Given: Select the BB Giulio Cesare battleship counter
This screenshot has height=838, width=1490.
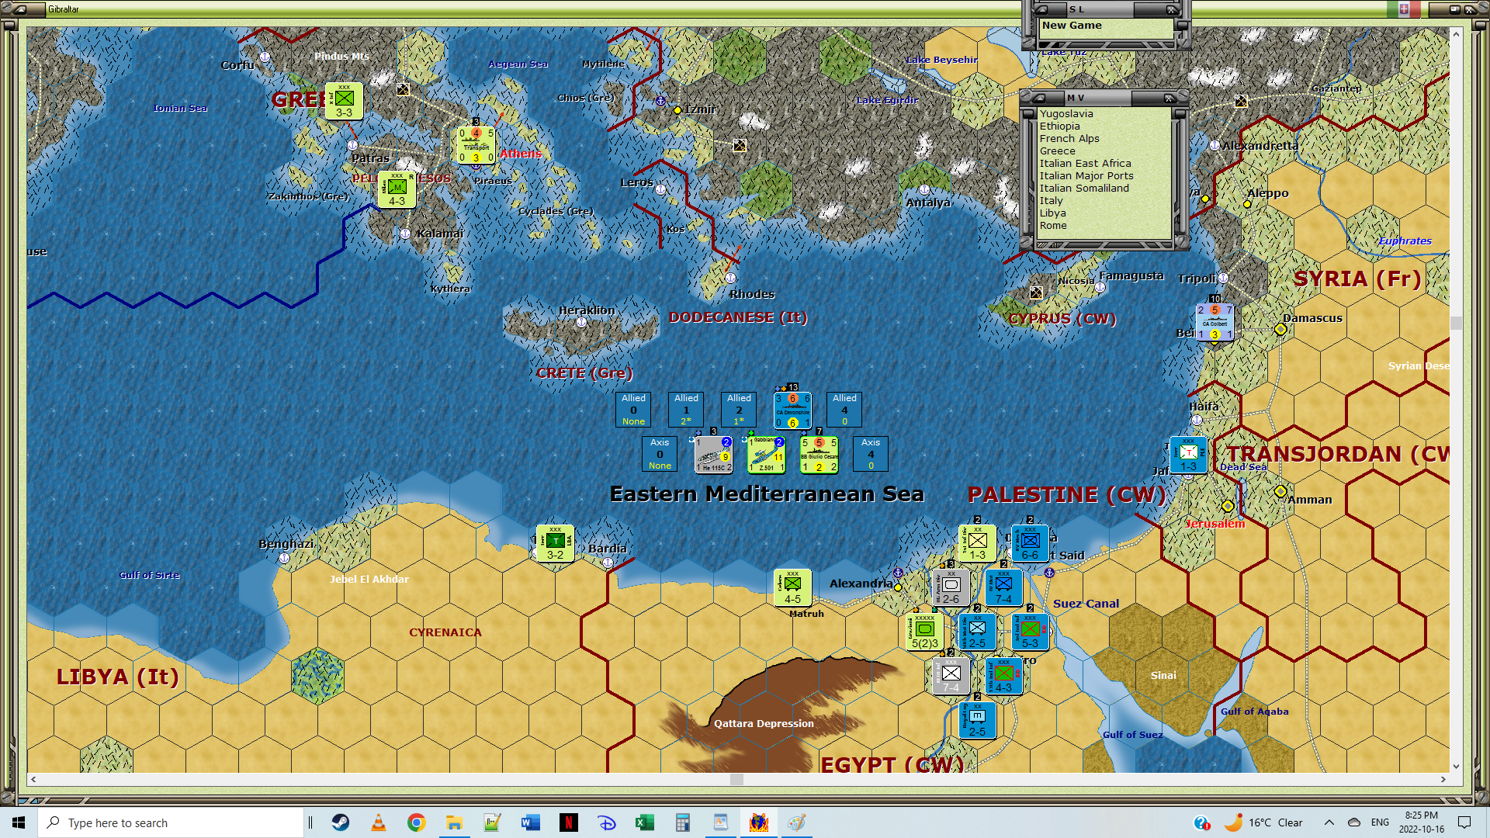Looking at the screenshot, I should pos(819,455).
